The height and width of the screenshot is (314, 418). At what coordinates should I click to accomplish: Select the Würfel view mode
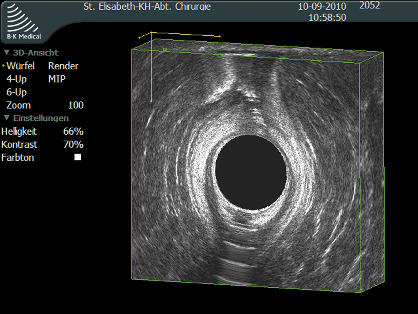(20, 66)
